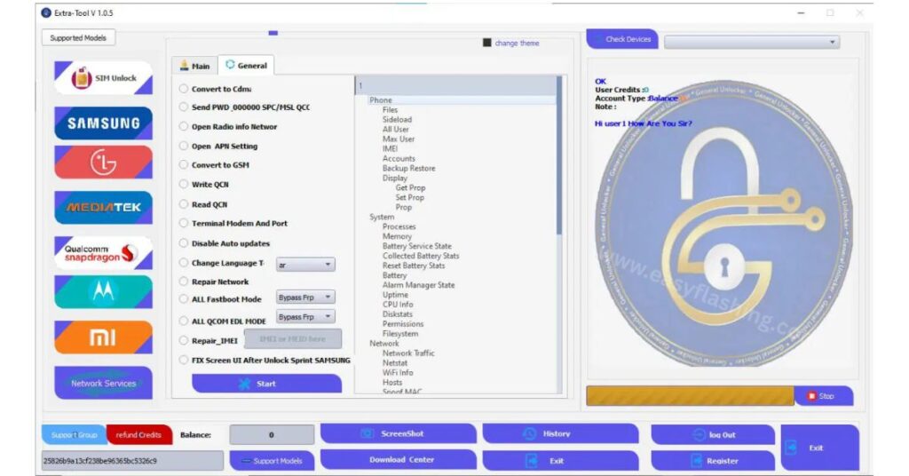Select CPU Info tree item
Screen dimensions: 909x476
pyautogui.click(x=398, y=305)
